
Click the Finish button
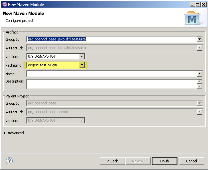coord(164,161)
